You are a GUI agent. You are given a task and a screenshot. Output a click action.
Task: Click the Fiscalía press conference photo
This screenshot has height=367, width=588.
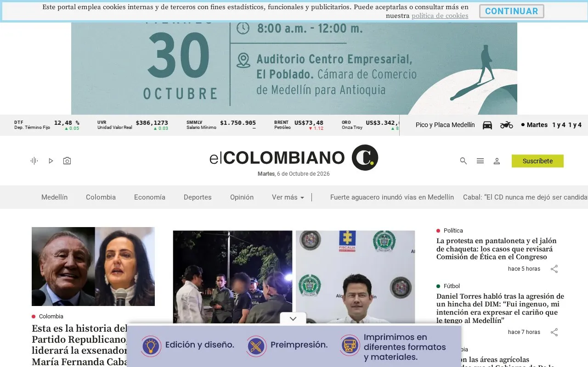coord(355,278)
